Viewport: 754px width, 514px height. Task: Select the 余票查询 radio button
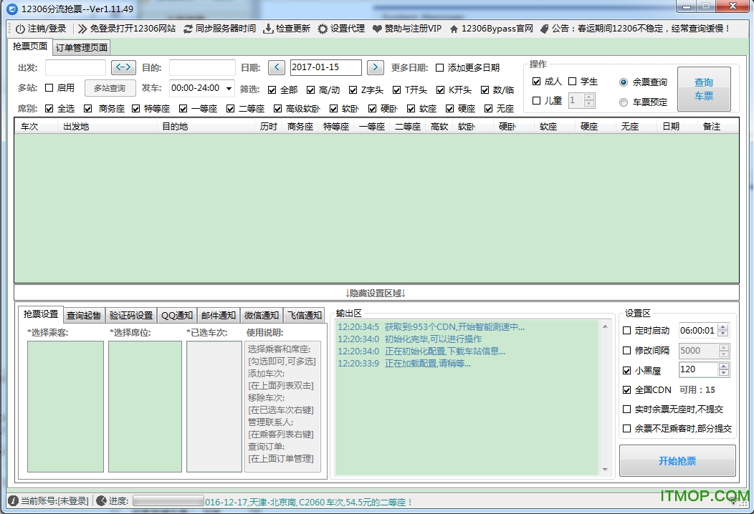coord(624,82)
